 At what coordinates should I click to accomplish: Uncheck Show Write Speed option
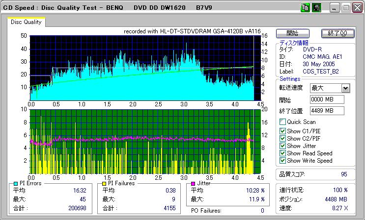[x=282, y=161]
